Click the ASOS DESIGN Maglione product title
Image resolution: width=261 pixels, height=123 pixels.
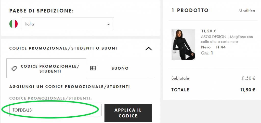coord(227,39)
